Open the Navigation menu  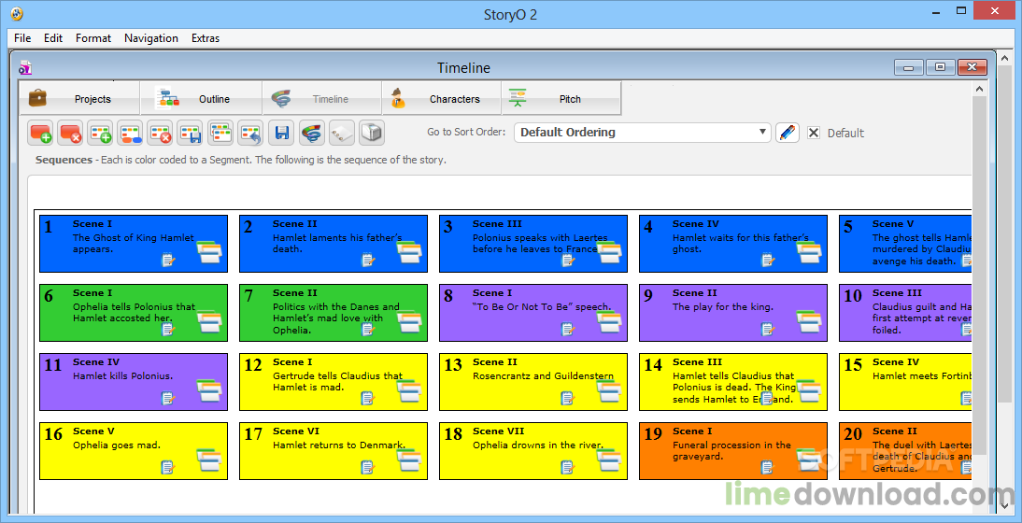tap(151, 37)
